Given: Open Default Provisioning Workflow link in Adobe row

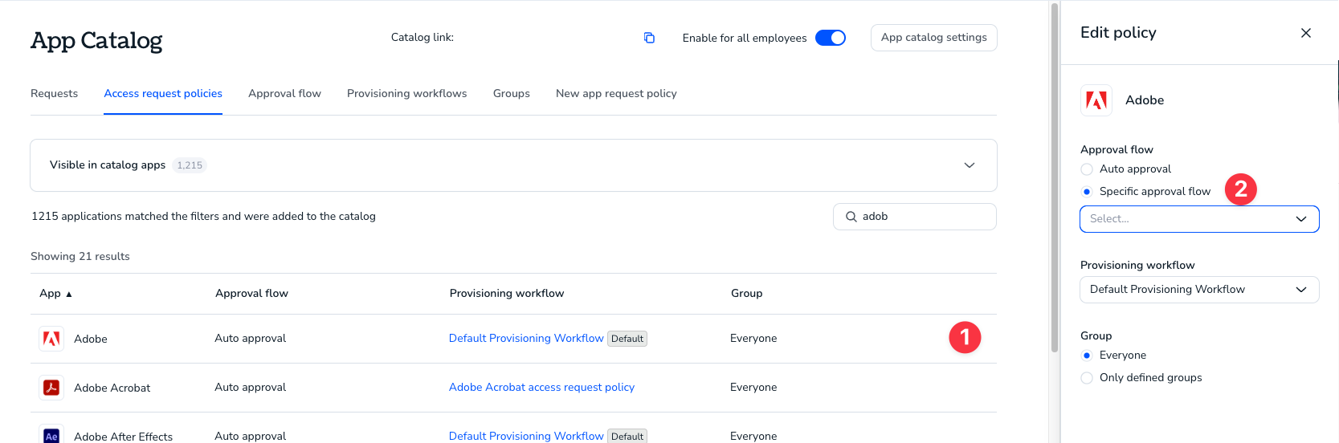Looking at the screenshot, I should (526, 339).
